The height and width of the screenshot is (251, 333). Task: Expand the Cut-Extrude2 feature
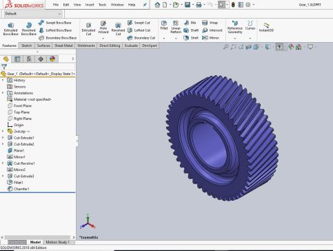[x=3, y=144]
